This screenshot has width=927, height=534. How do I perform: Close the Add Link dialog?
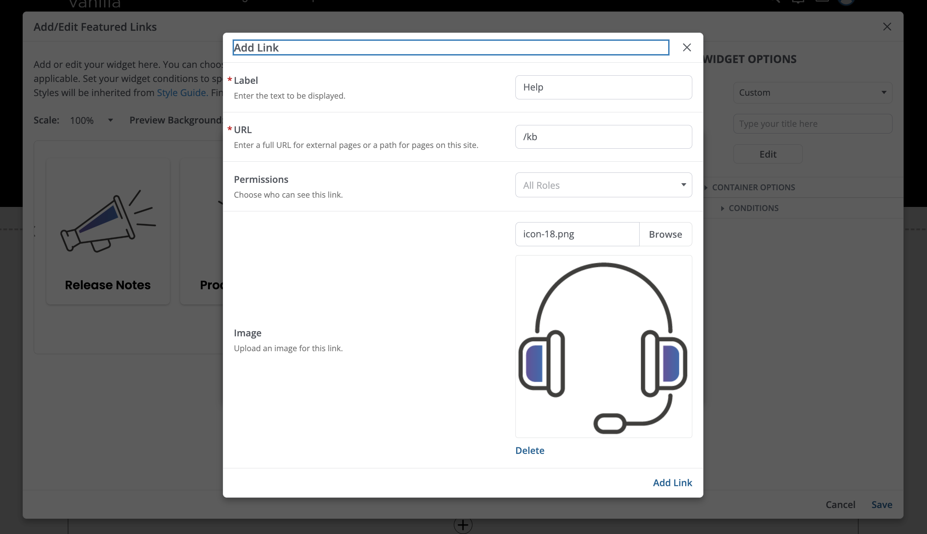(687, 47)
